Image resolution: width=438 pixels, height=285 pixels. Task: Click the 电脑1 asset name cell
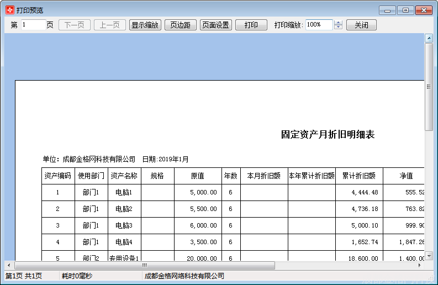click(124, 193)
